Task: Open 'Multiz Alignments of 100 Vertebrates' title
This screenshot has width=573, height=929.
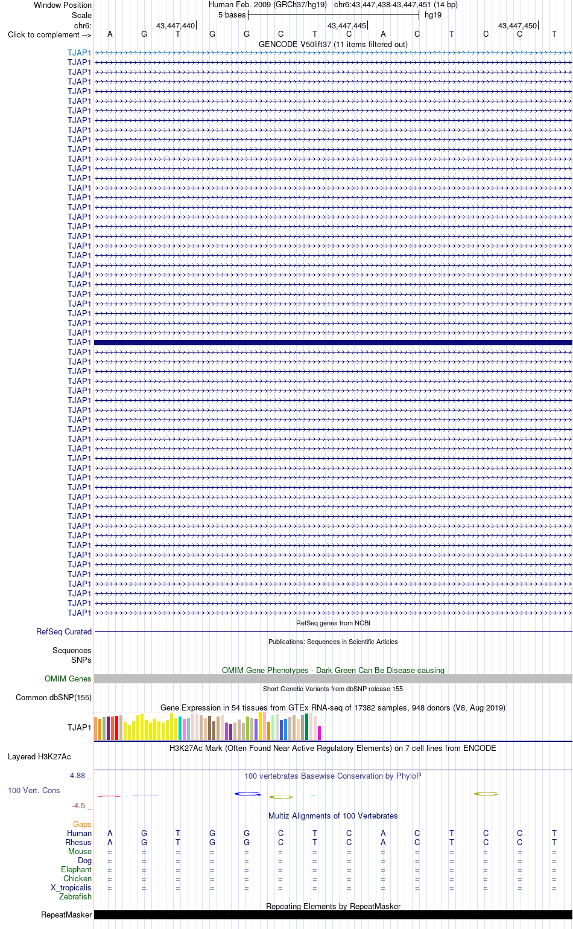Action: coord(333,816)
